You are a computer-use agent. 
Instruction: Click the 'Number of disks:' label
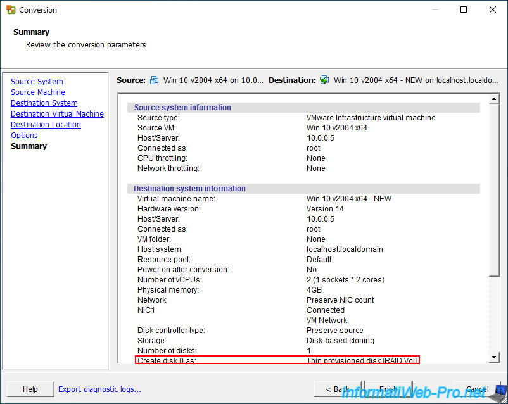click(167, 351)
